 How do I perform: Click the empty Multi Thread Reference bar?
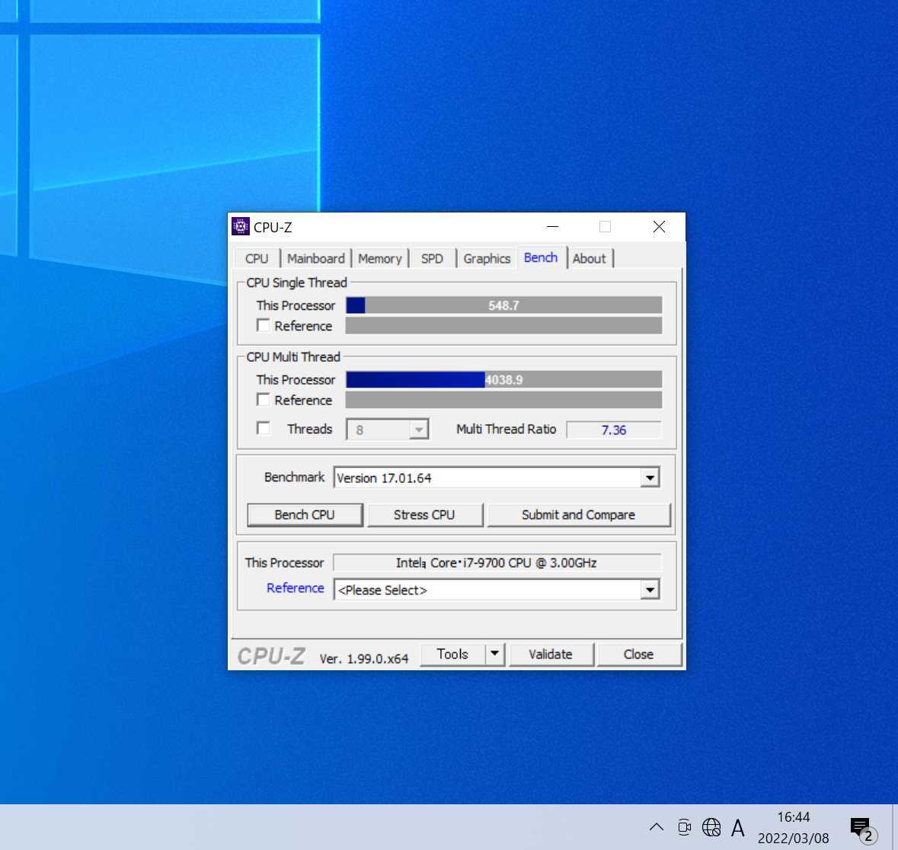point(504,399)
